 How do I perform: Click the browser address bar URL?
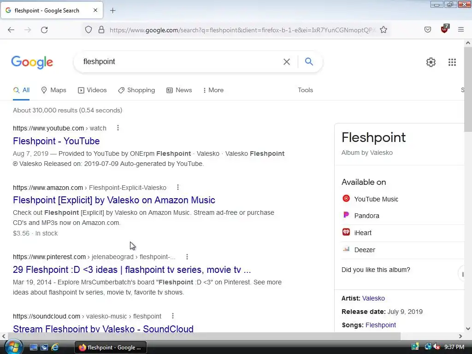click(242, 30)
